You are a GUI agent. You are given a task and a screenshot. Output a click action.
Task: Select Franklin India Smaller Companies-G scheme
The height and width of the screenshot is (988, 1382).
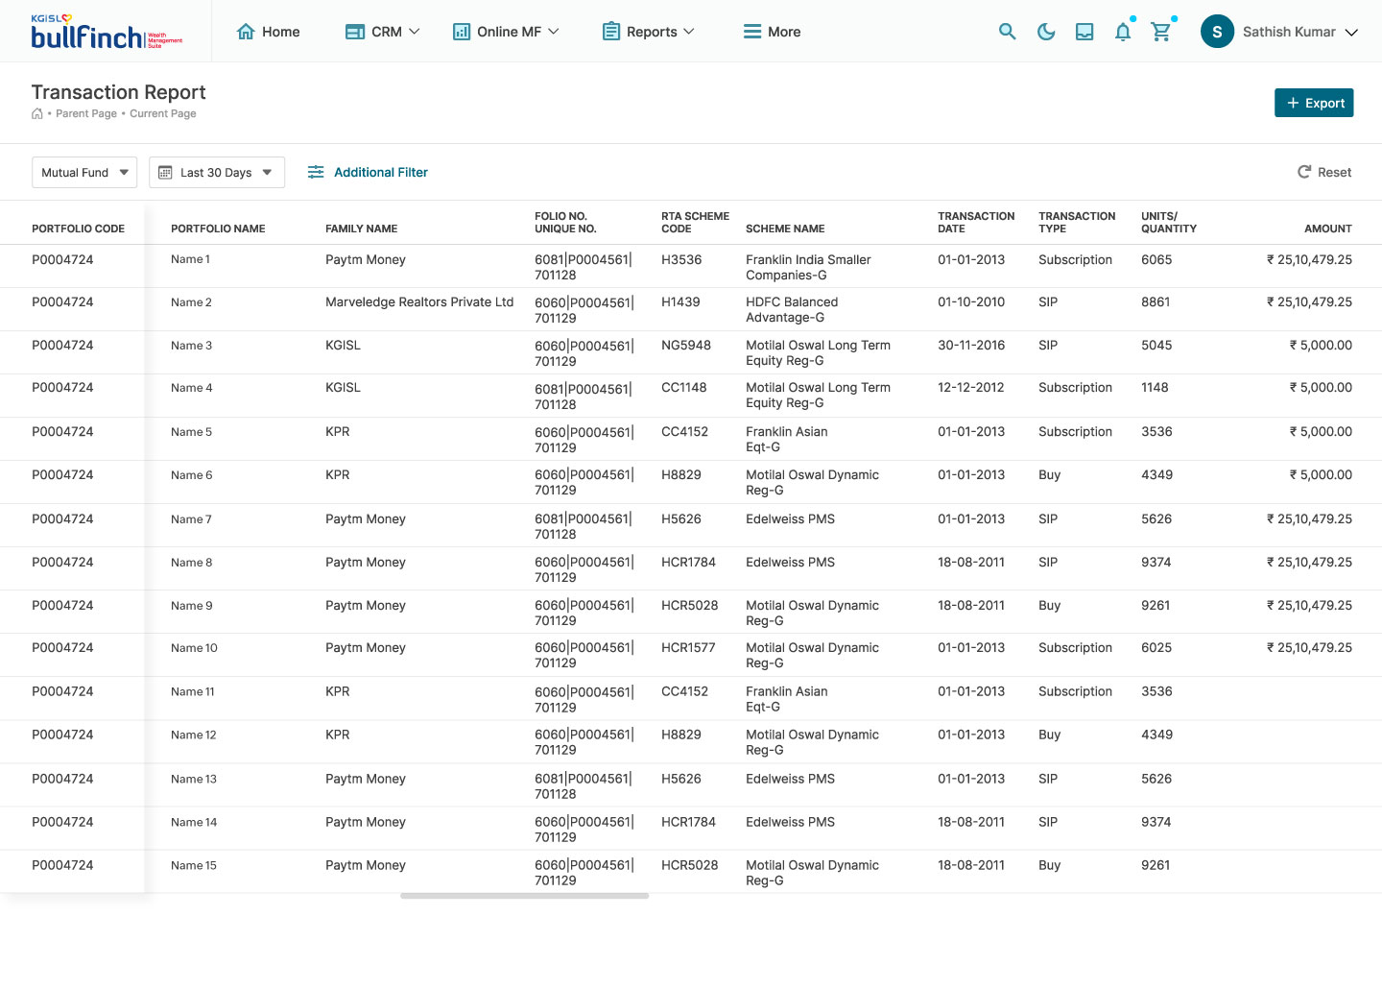coord(808,267)
